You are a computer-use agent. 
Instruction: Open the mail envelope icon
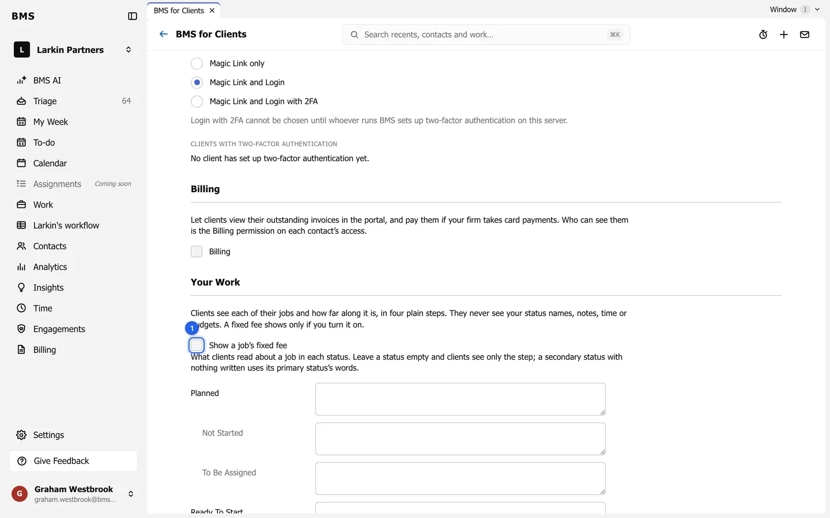(805, 35)
